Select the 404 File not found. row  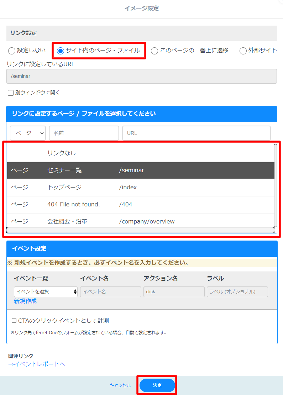point(141,205)
